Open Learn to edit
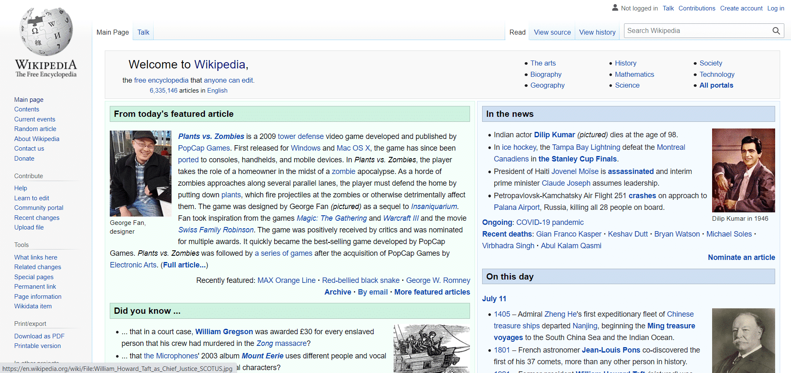This screenshot has width=791, height=373. click(x=32, y=198)
